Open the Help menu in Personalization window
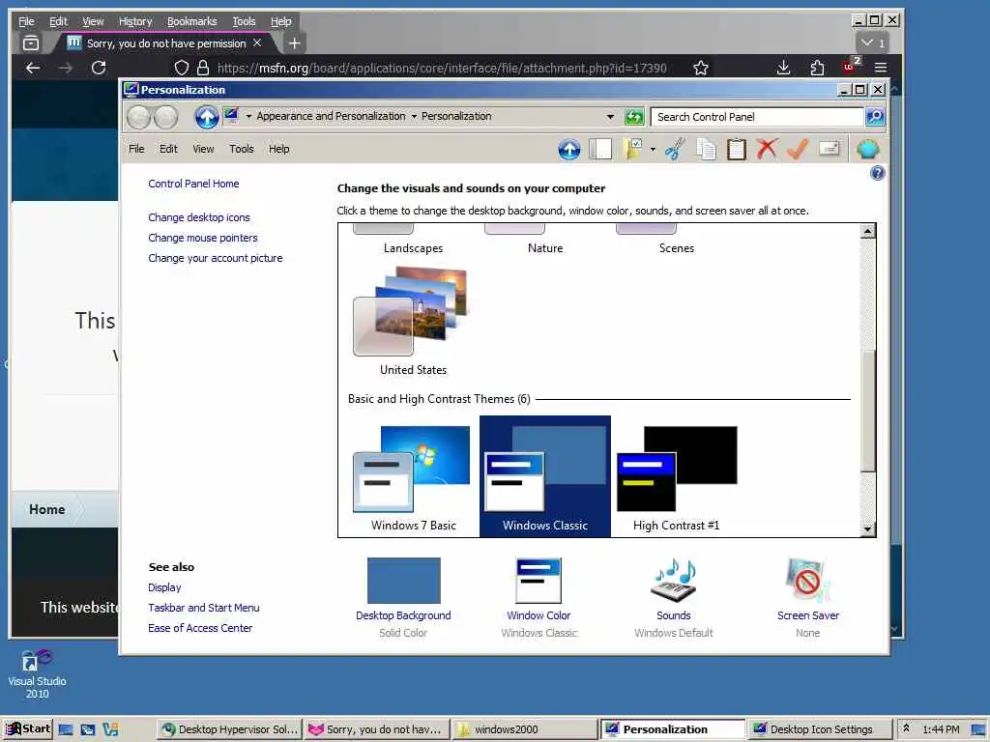 click(278, 149)
